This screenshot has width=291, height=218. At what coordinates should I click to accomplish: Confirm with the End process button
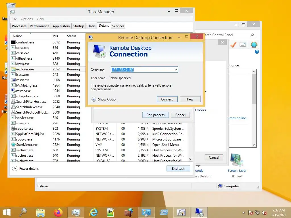(x=155, y=115)
